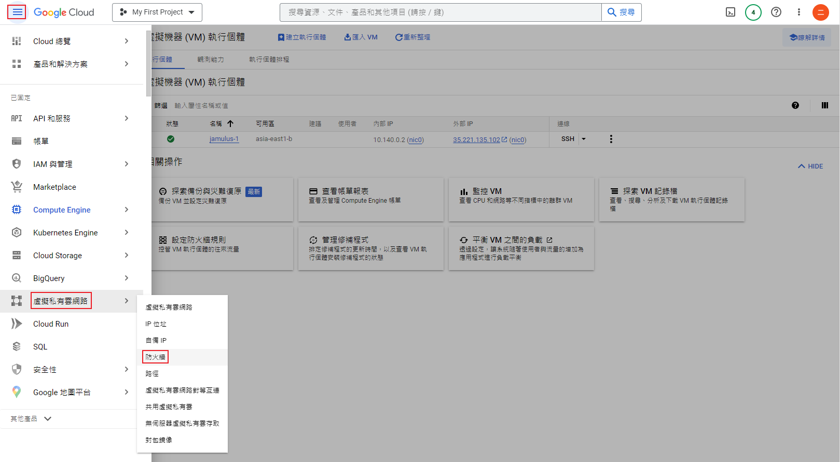Open Cloud Shell terminal icon
The image size is (840, 462).
pyautogui.click(x=730, y=12)
